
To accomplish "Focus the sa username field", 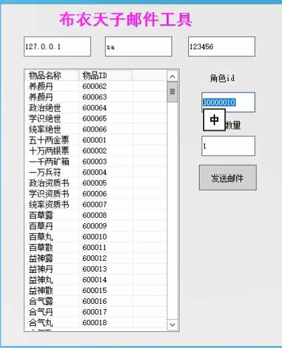I will pos(139,46).
